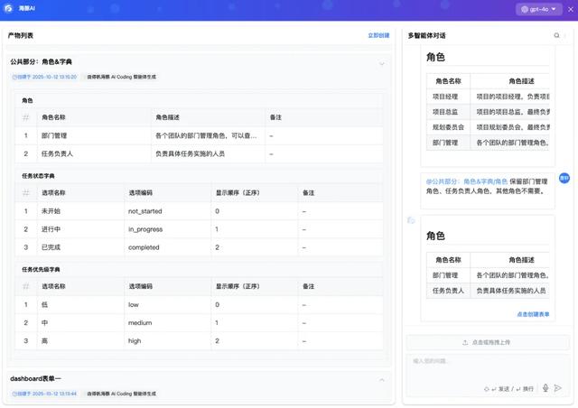578x408 pixels.
Task: Click the blue user avatar in chat
Action: [x=564, y=178]
